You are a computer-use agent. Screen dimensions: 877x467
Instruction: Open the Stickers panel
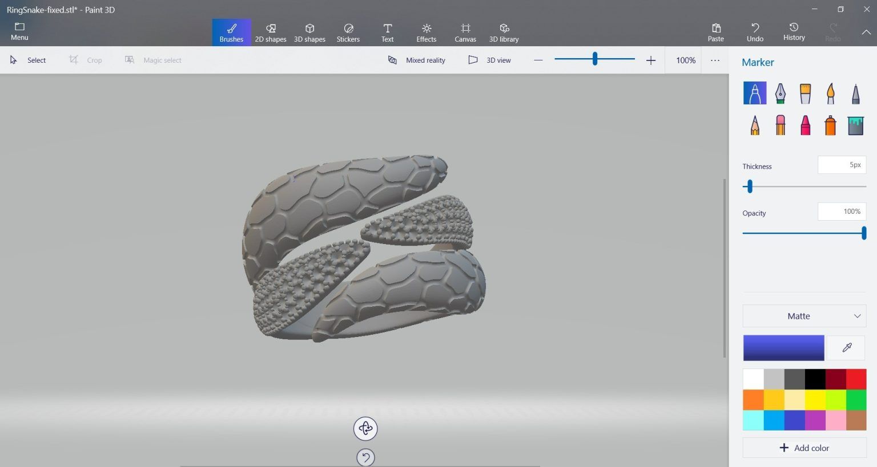(x=348, y=32)
